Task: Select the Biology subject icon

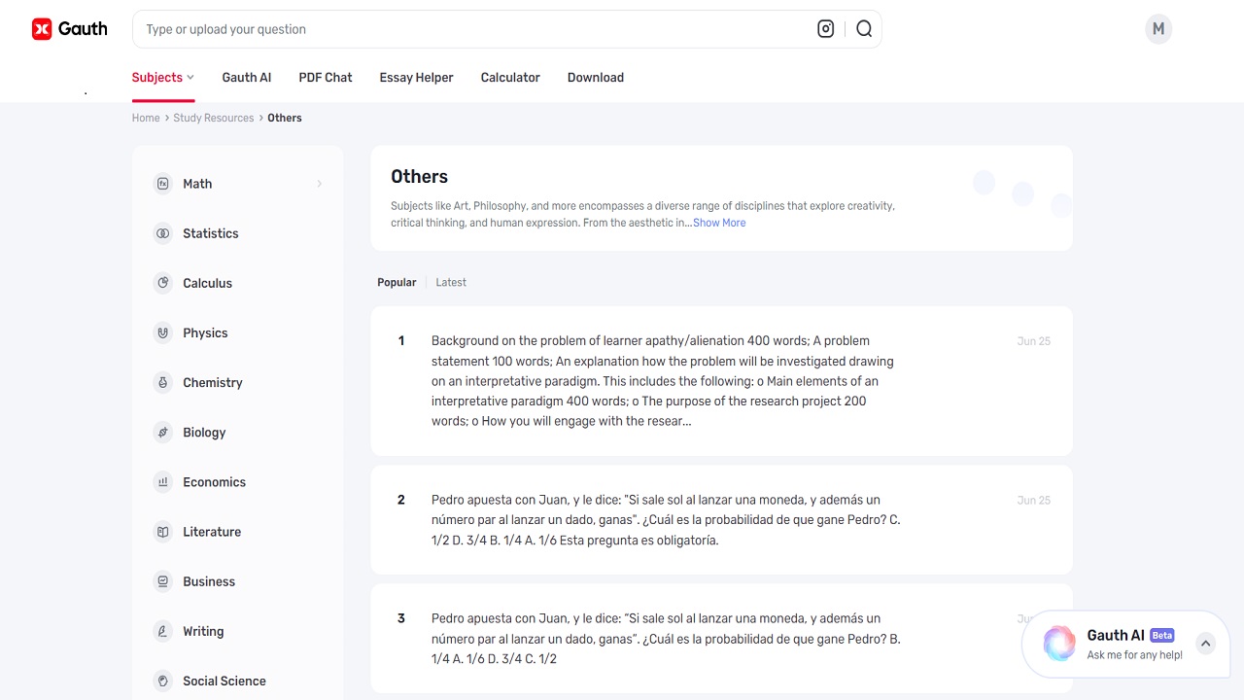Action: coord(162,432)
